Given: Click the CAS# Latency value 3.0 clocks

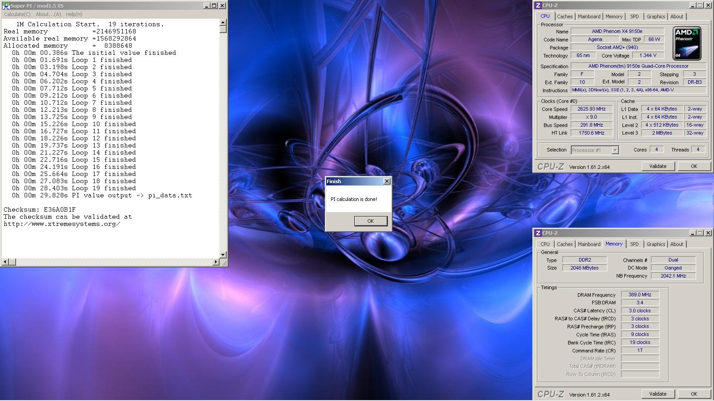Looking at the screenshot, I should 640,311.
